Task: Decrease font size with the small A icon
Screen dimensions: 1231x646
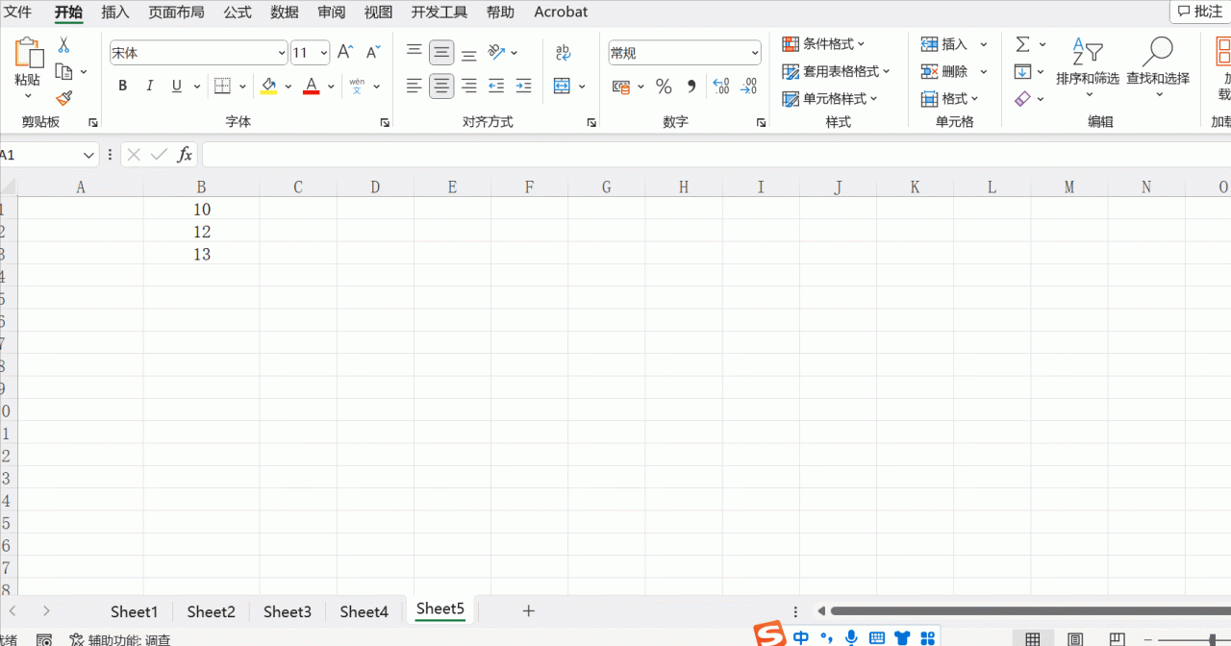Action: 373,52
